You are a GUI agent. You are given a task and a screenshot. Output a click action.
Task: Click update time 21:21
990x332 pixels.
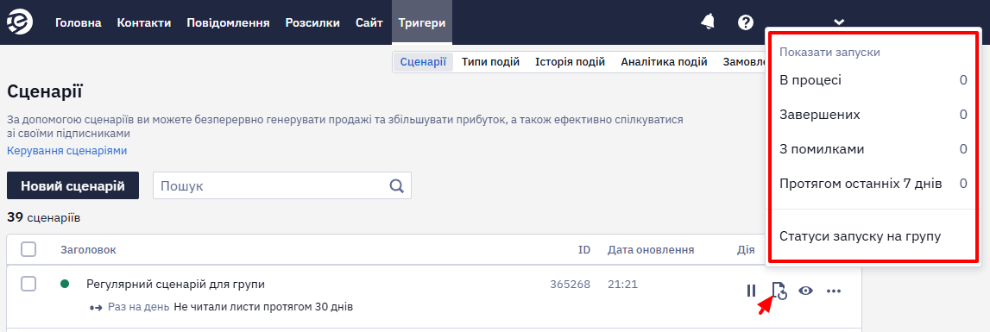pos(622,284)
